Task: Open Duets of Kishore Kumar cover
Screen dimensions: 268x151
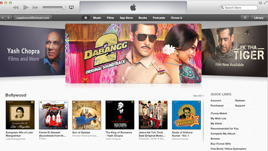Action: [186, 115]
